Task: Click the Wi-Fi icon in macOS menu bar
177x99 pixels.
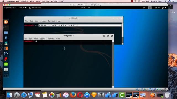Action: (x=135, y=1)
